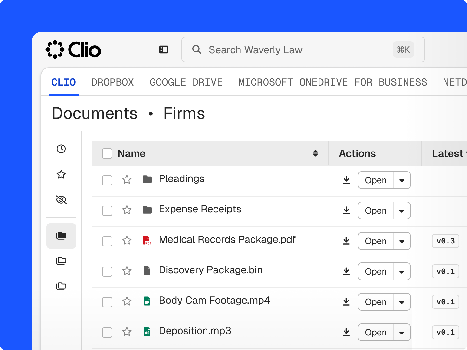Switch to the Google Drive tab
Image resolution: width=467 pixels, height=350 pixels.
coord(186,82)
